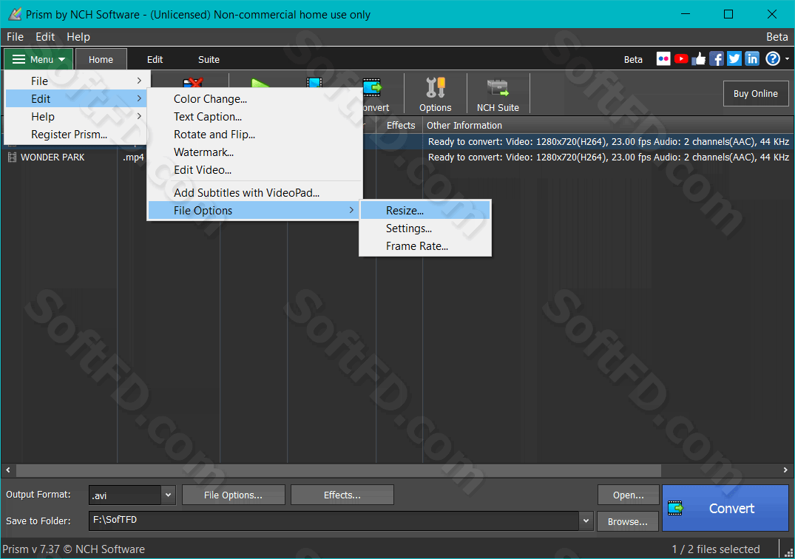Open the YouTube icon in toolbar
The image size is (795, 559).
click(x=681, y=59)
